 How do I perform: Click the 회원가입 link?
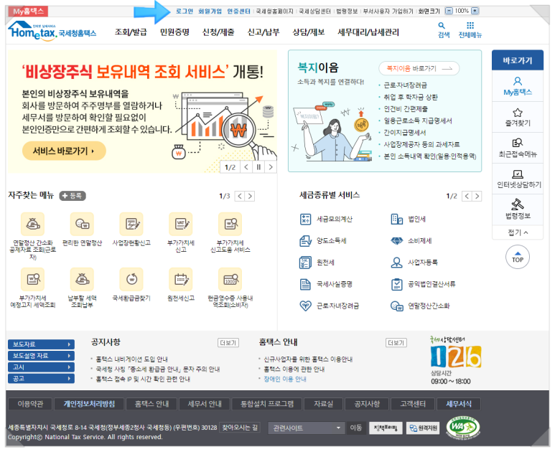(x=210, y=11)
